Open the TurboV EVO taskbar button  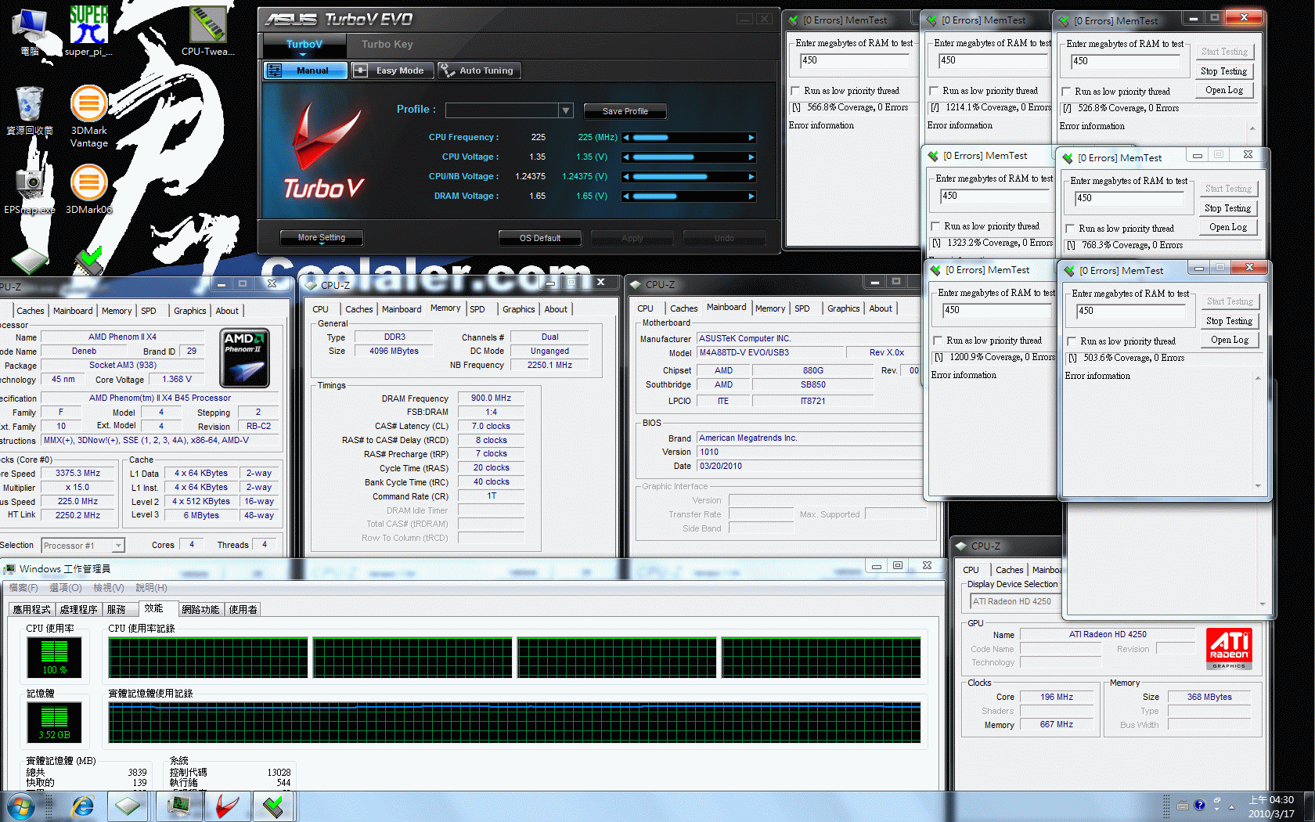coord(227,806)
